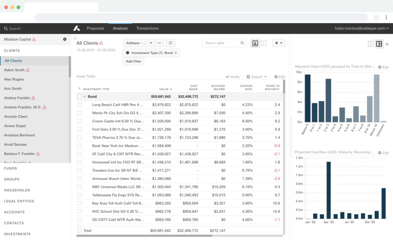Open the plus add dropdown

[278, 43]
